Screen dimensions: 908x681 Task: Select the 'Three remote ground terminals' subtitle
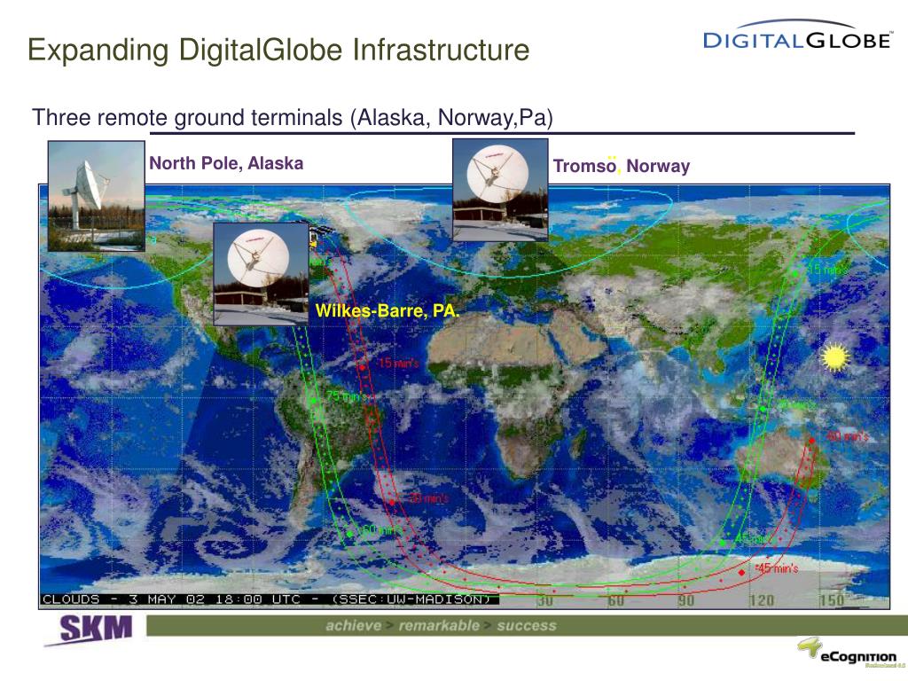tap(293, 118)
